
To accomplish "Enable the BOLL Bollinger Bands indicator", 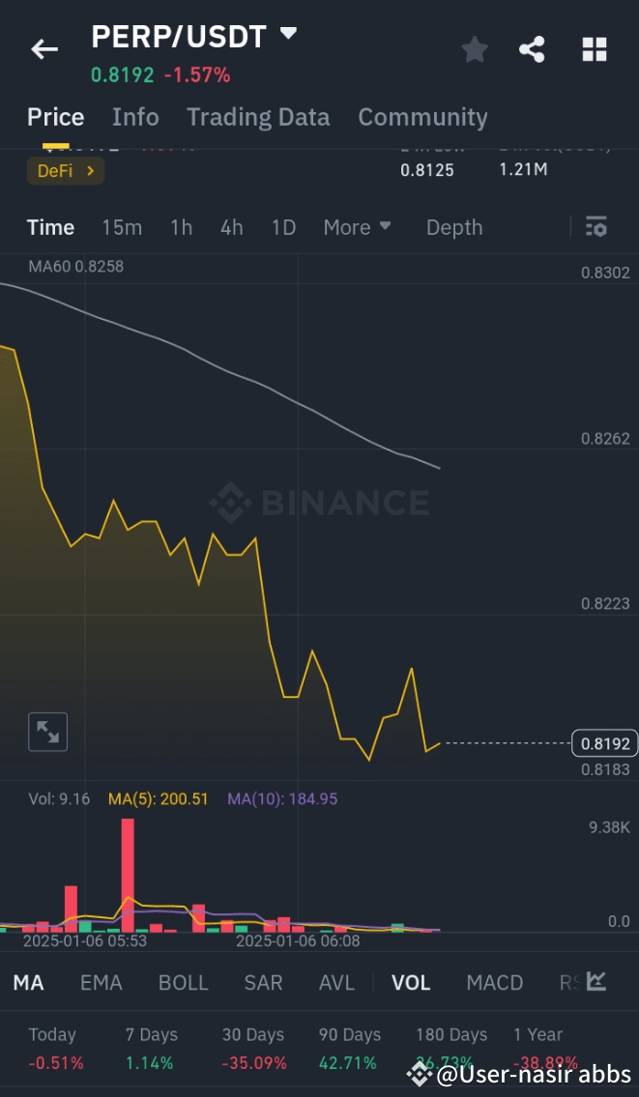I will [183, 982].
